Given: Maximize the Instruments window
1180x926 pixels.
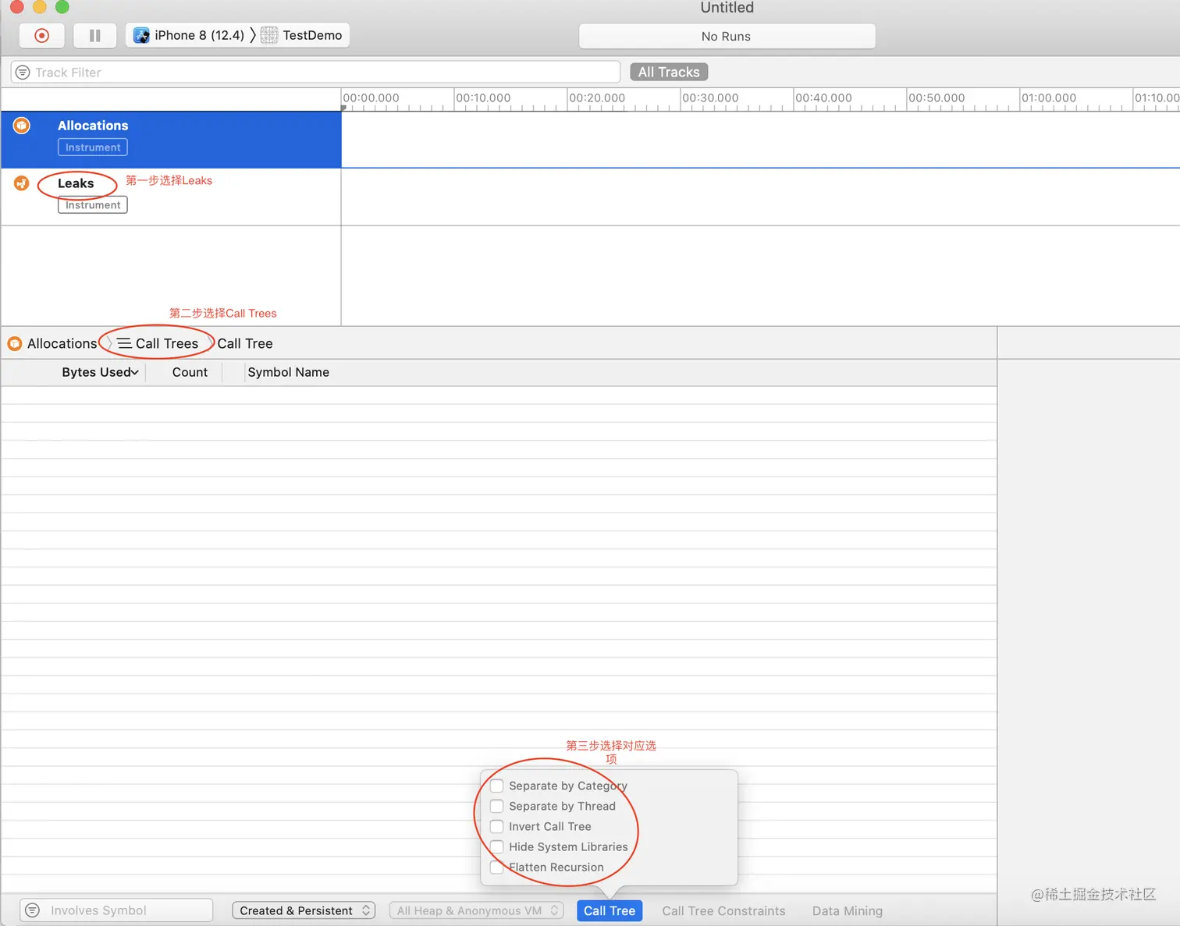Looking at the screenshot, I should (62, 6).
